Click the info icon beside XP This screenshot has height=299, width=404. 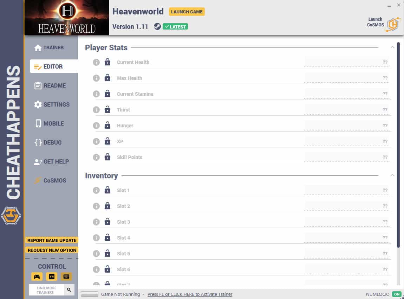[x=96, y=141]
